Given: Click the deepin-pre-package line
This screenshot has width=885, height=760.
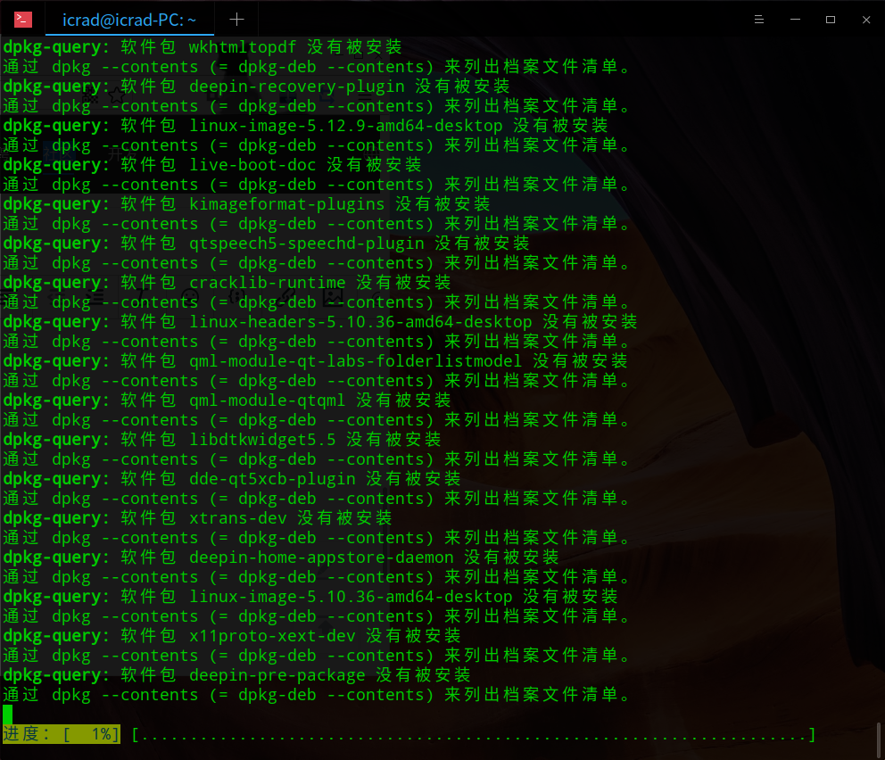Looking at the screenshot, I should 236,674.
